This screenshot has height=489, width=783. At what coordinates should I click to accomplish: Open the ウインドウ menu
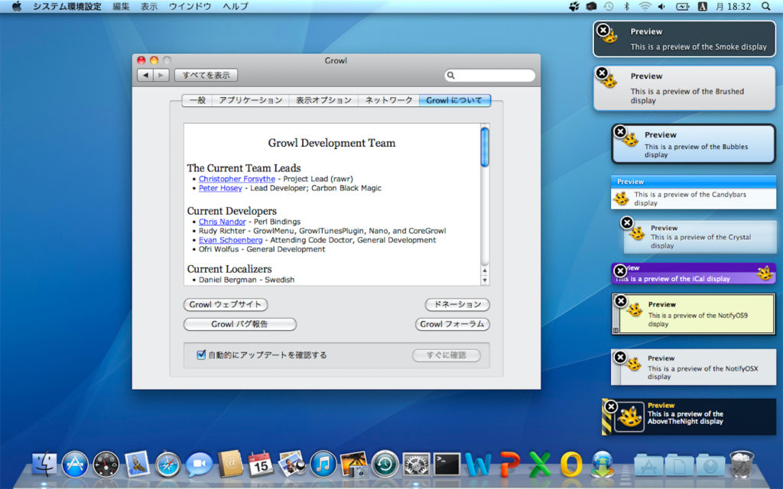190,6
